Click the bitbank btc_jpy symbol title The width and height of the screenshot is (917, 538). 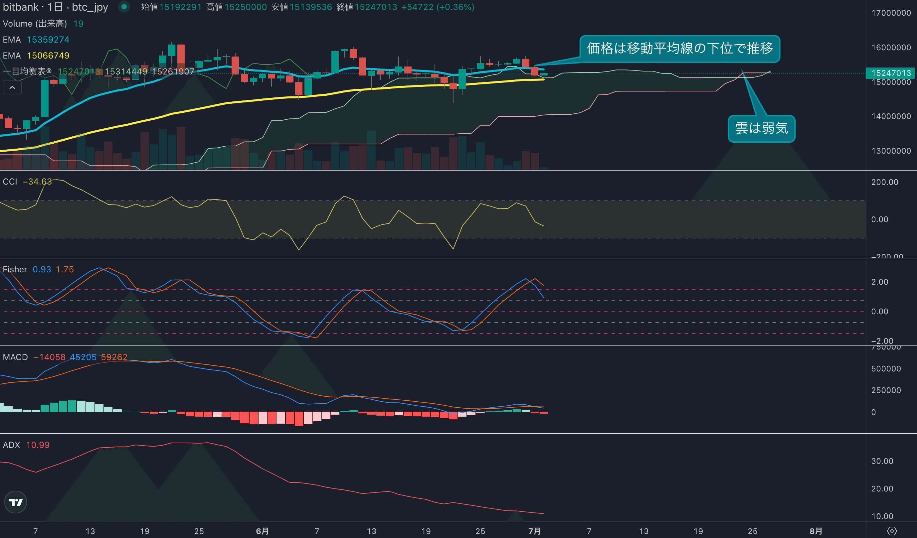click(55, 7)
